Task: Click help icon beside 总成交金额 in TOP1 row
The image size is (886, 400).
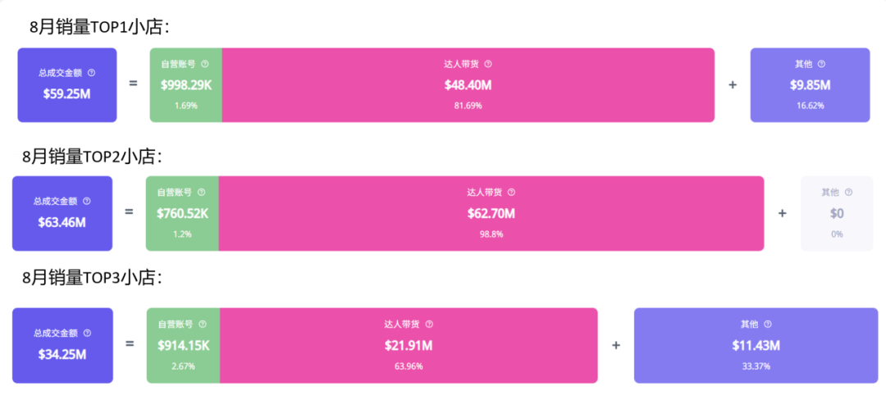Action: coord(91,73)
